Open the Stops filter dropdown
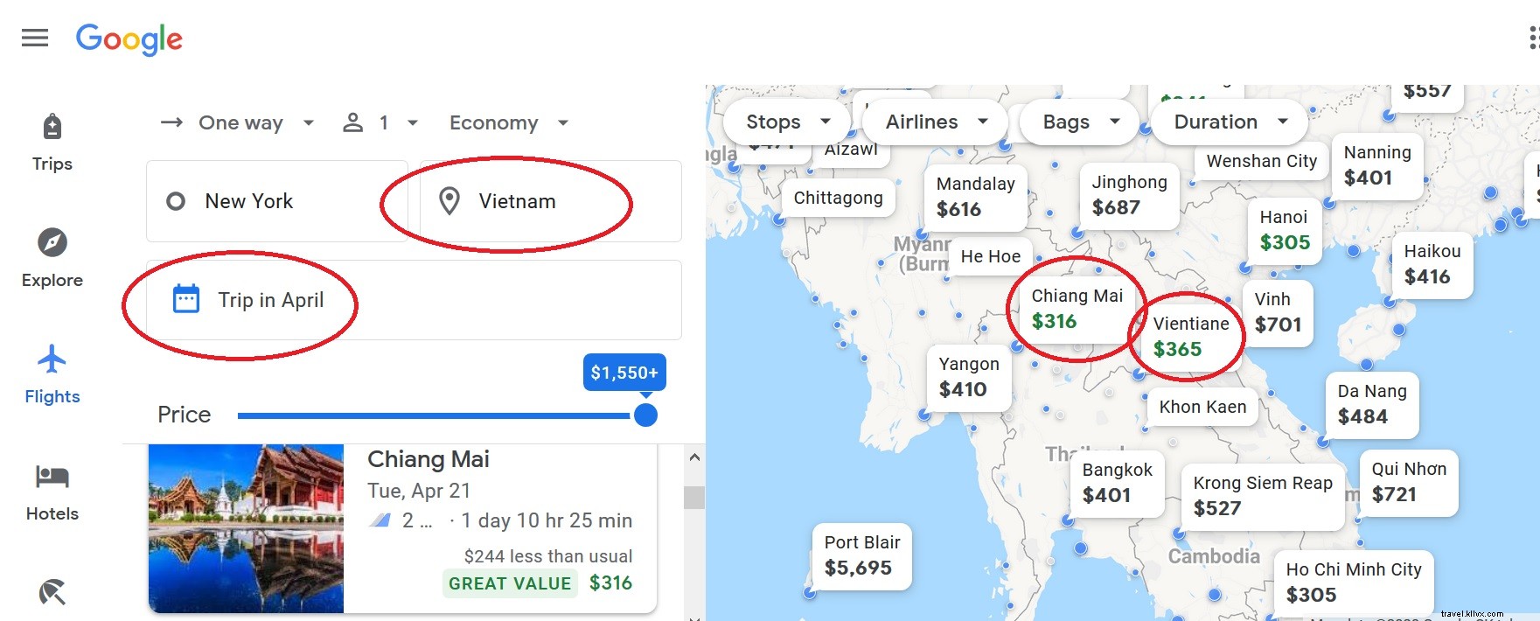 click(784, 122)
